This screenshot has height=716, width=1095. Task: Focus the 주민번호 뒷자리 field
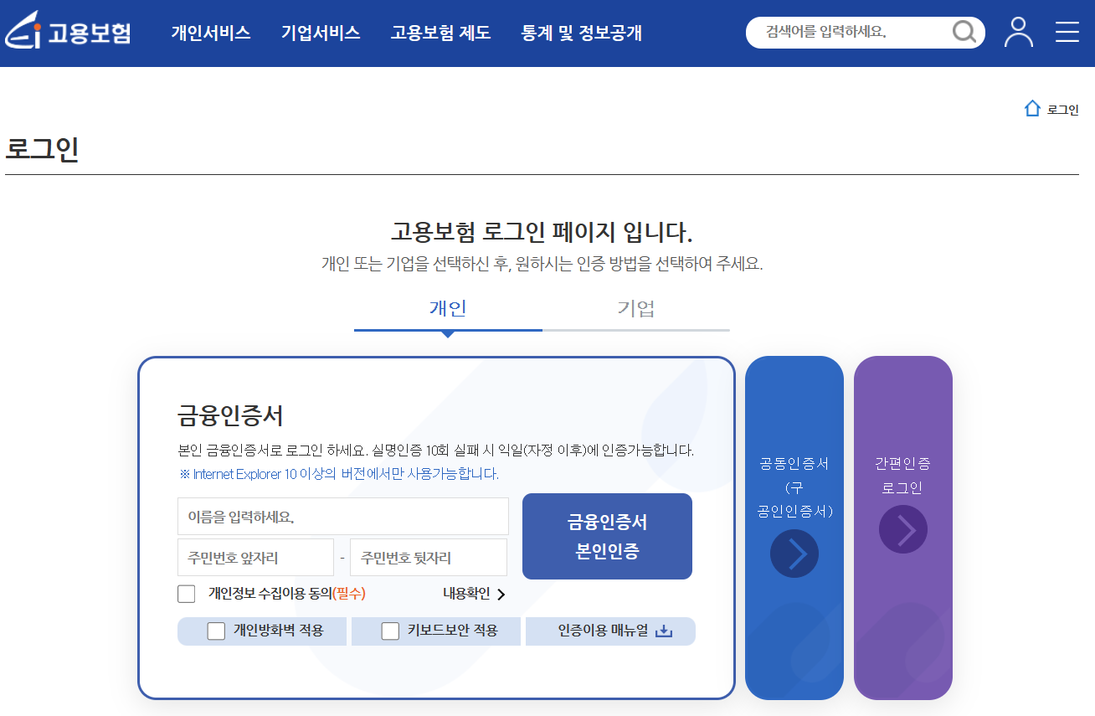pyautogui.click(x=429, y=558)
